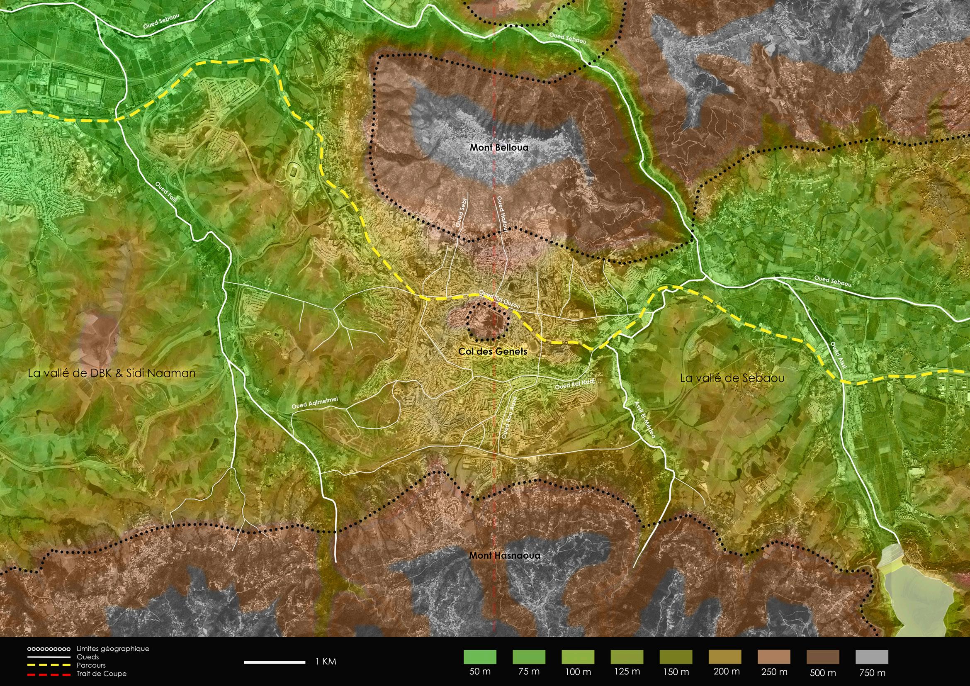Click the Mont Hasnaoua label
The image size is (970, 686).
pos(504,555)
